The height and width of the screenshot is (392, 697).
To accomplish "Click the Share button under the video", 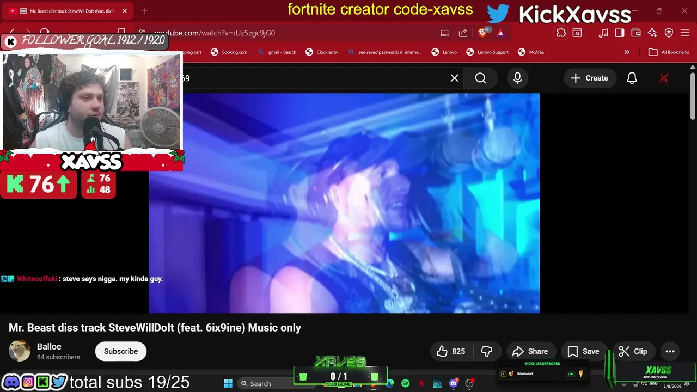I will 530,351.
